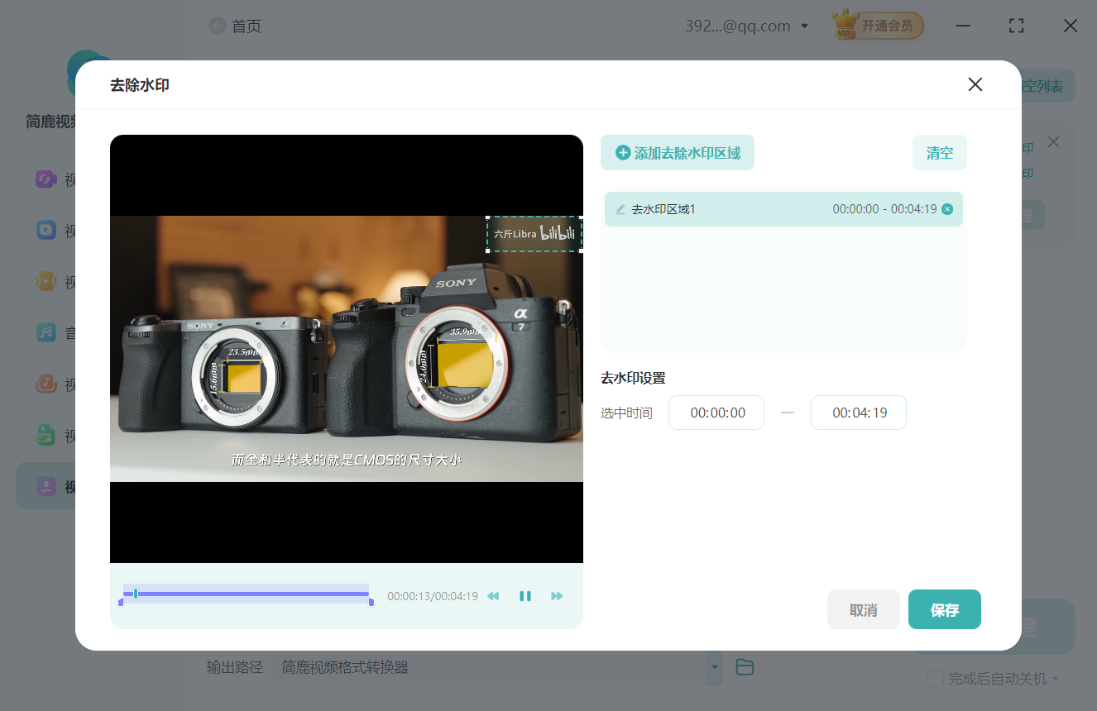Enable the 完成后自动关机 checkbox
The image size is (1097, 711).
tap(936, 679)
